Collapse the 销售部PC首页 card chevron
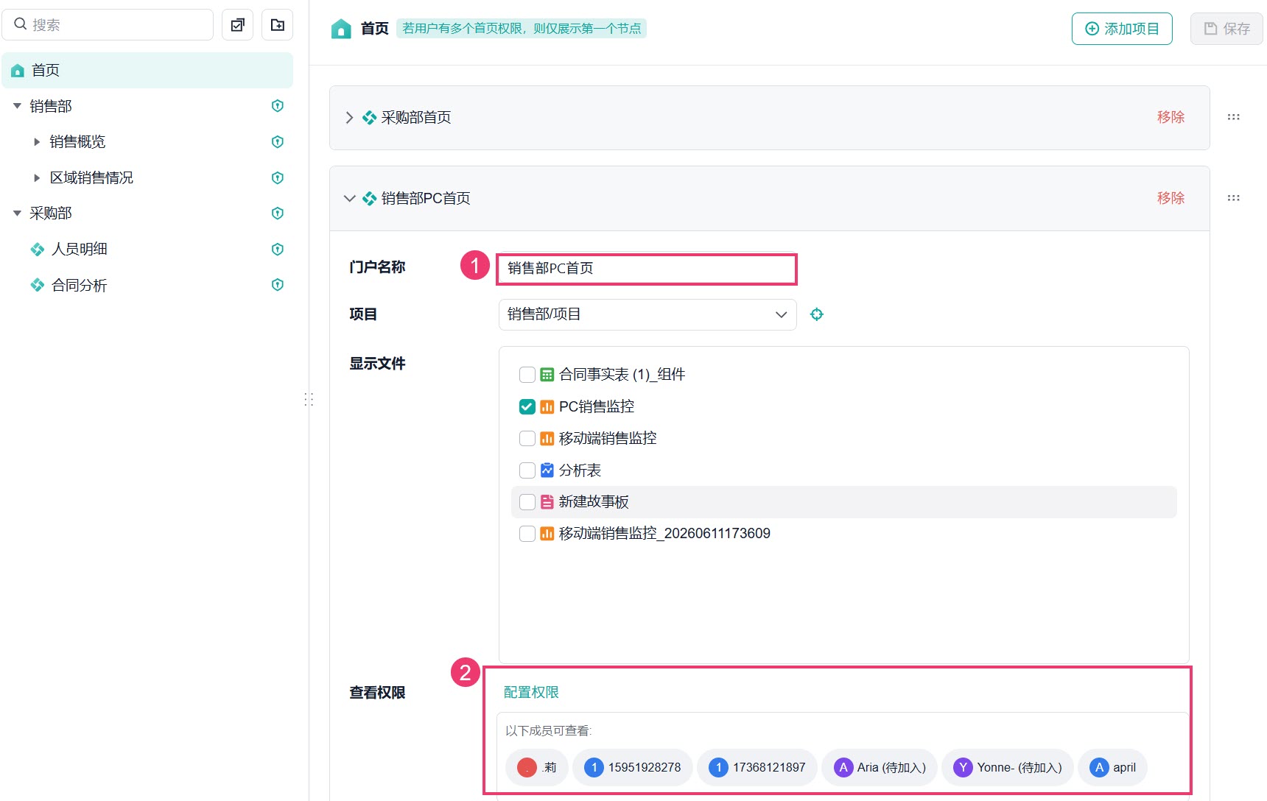 pyautogui.click(x=349, y=199)
